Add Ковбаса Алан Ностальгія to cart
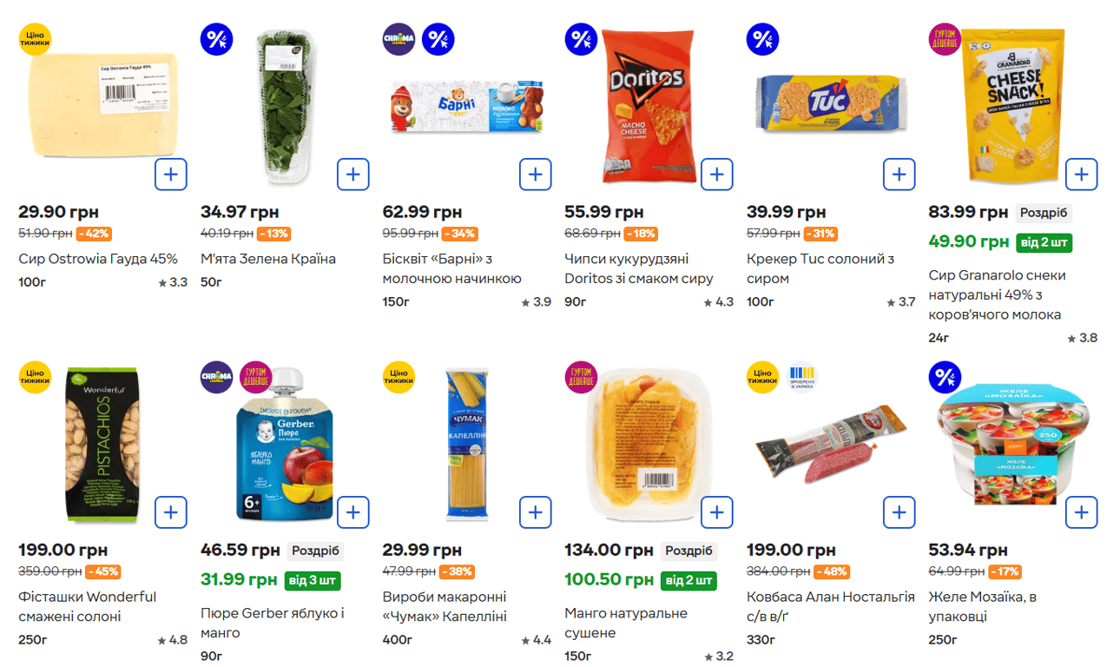 pyautogui.click(x=899, y=512)
